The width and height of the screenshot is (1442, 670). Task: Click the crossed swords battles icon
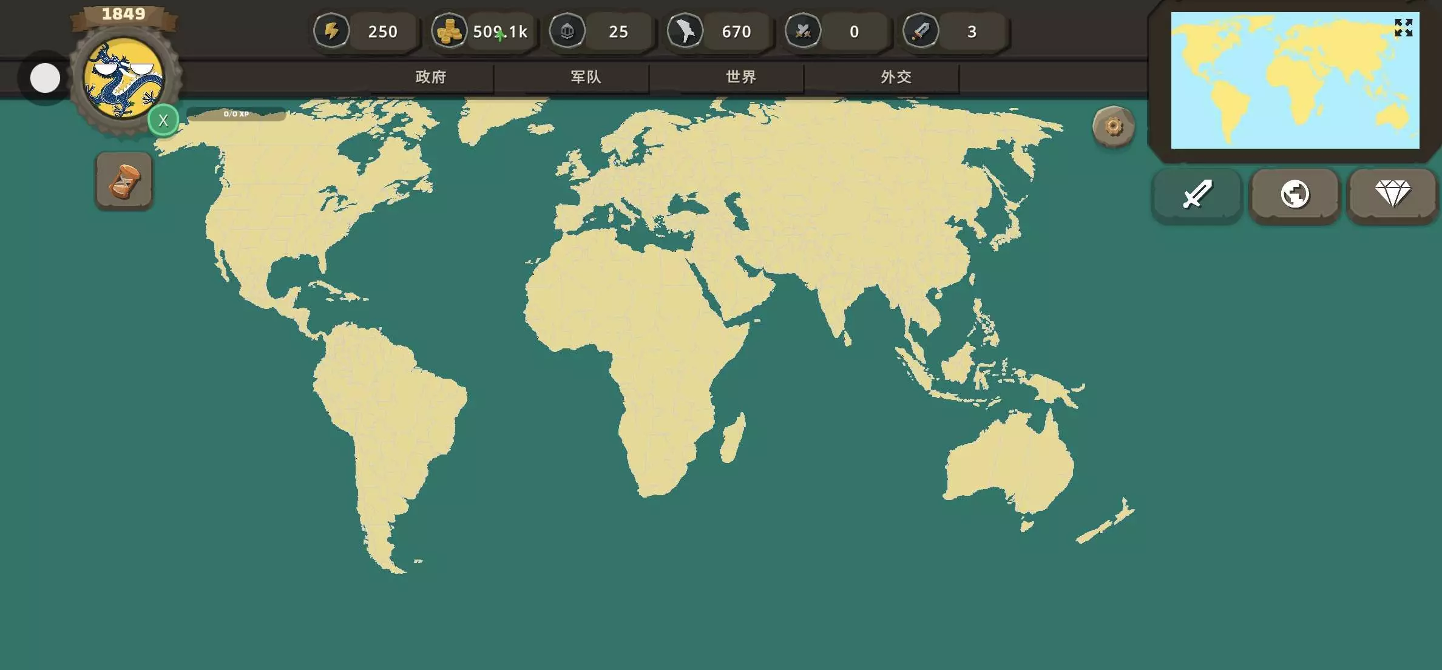click(802, 31)
